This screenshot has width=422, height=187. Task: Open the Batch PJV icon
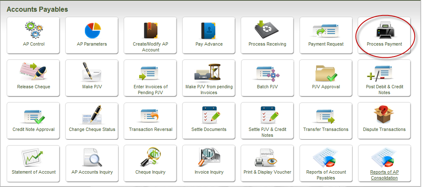pyautogui.click(x=267, y=72)
